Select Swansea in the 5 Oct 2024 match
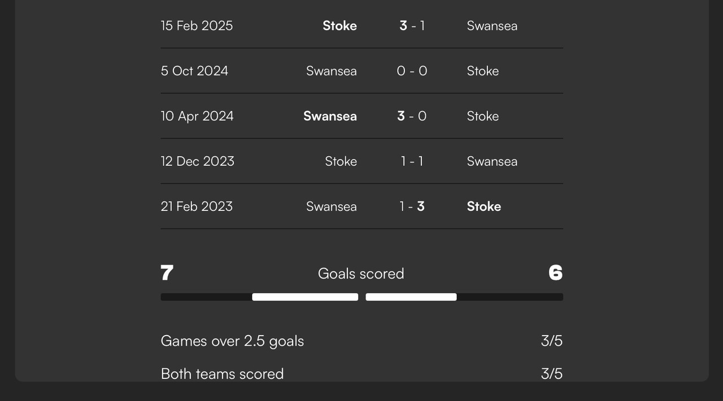The image size is (723, 401). (x=332, y=71)
